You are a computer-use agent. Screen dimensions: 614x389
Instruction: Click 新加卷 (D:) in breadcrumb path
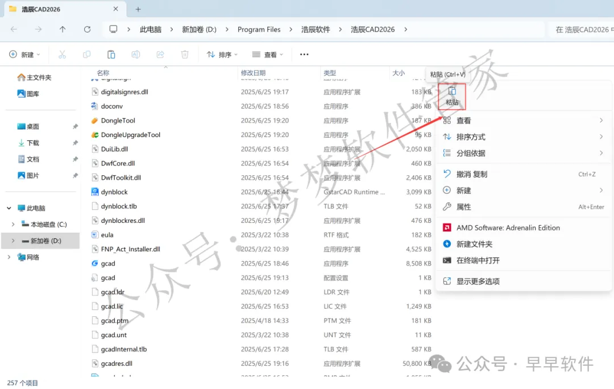pyautogui.click(x=199, y=30)
